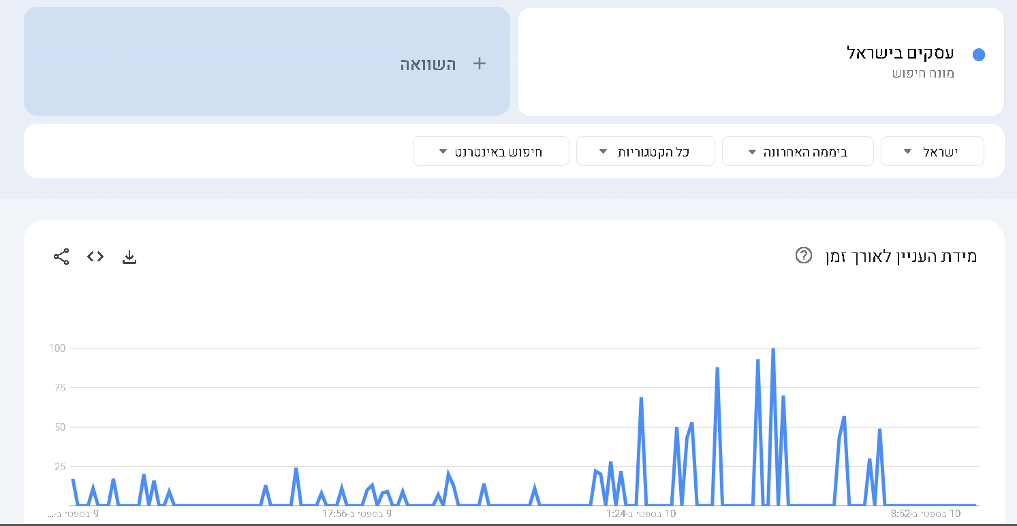The image size is (1017, 526).
Task: Open the כל הקטגוריות category dropdown
Action: [x=645, y=151]
